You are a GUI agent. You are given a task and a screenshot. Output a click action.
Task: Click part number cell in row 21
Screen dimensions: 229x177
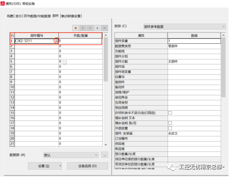(37, 144)
